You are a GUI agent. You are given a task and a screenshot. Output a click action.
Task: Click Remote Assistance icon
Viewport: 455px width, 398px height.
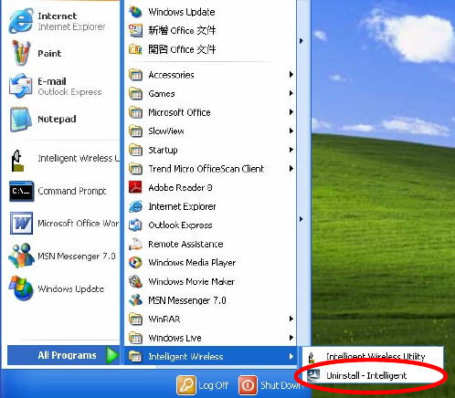[x=135, y=244]
